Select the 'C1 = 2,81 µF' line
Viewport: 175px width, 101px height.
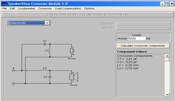click(x=127, y=59)
